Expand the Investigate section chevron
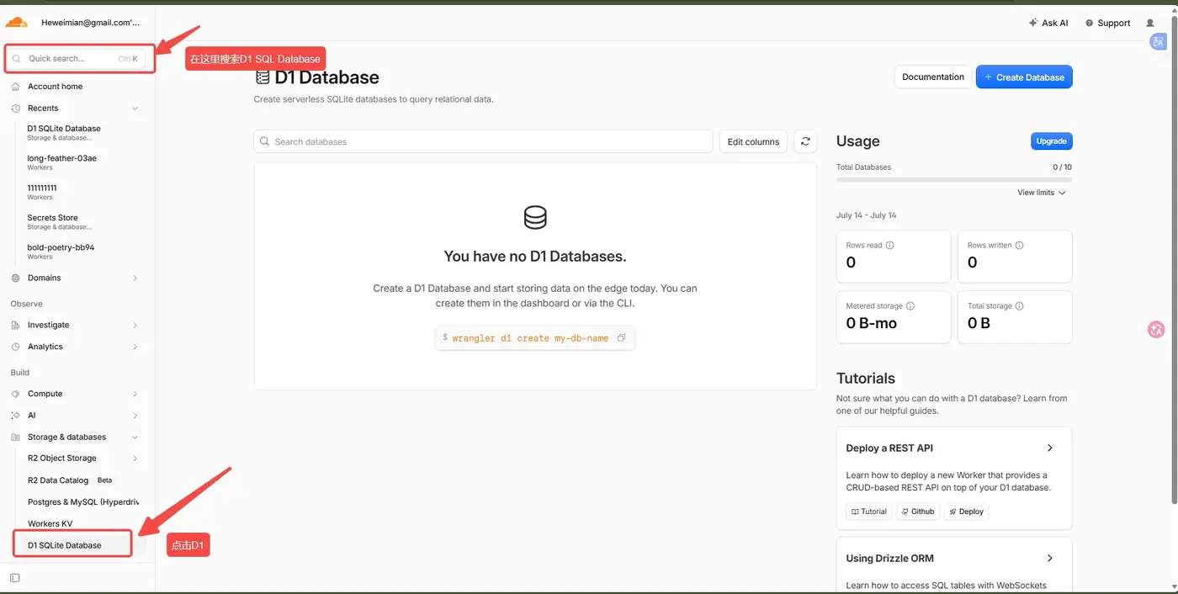The width and height of the screenshot is (1178, 594). (135, 325)
